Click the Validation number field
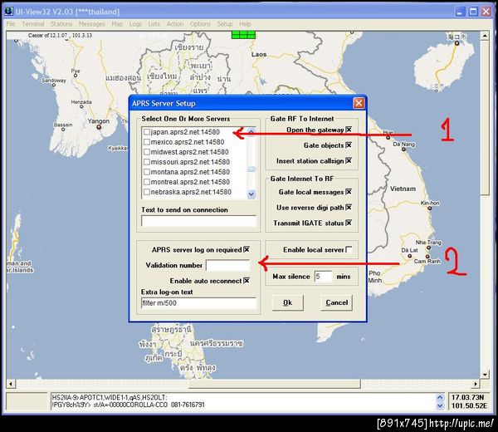 (x=228, y=265)
